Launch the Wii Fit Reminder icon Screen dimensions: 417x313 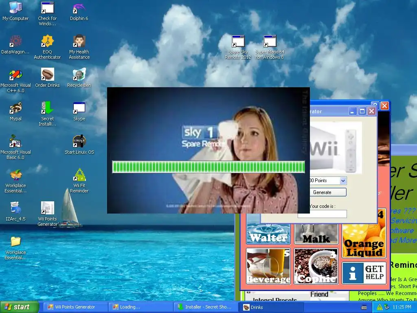(x=79, y=181)
